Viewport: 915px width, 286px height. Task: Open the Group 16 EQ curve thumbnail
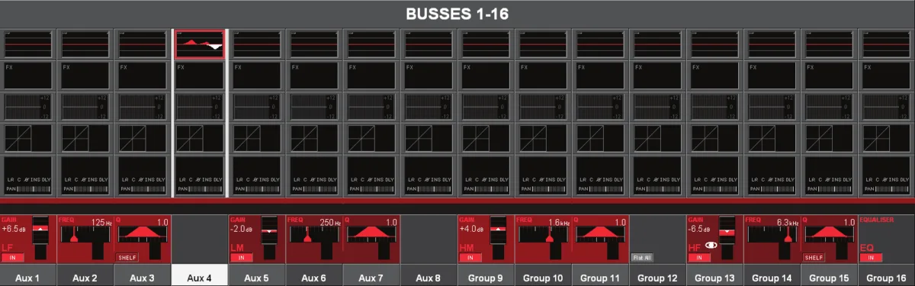[886, 45]
